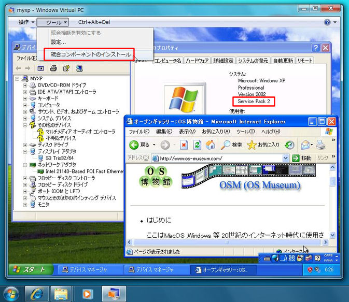Screen dimensions: 349x302
Task: Click IE Back arrow button
Action: click(x=134, y=145)
